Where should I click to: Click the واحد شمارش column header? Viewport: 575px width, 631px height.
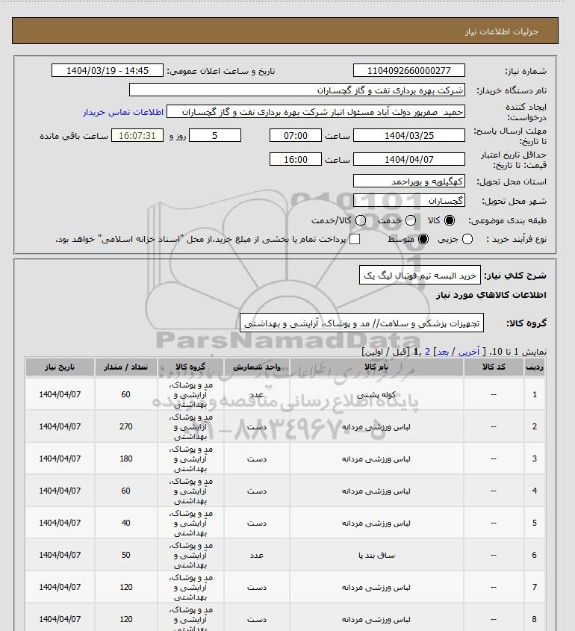click(257, 367)
